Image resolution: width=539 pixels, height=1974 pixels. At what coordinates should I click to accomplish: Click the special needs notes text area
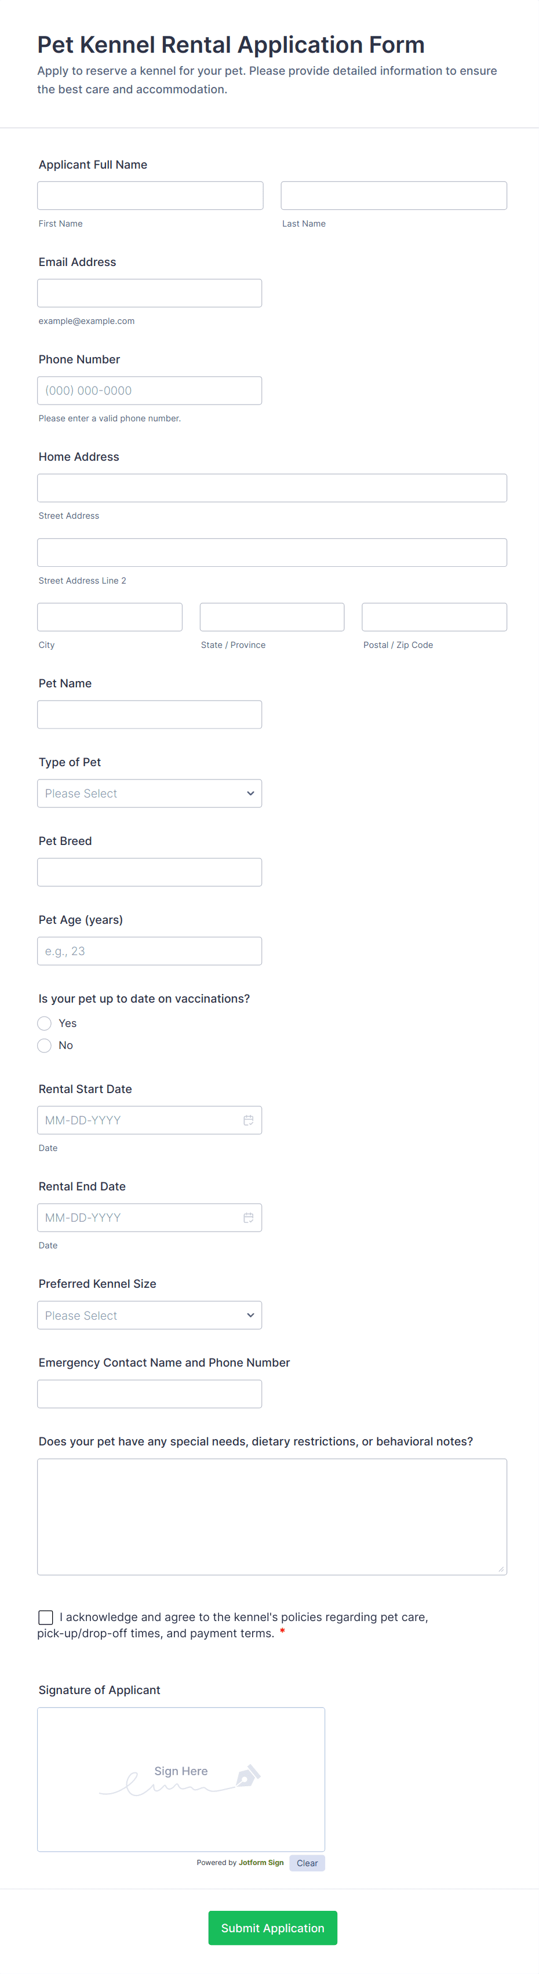(x=272, y=1517)
